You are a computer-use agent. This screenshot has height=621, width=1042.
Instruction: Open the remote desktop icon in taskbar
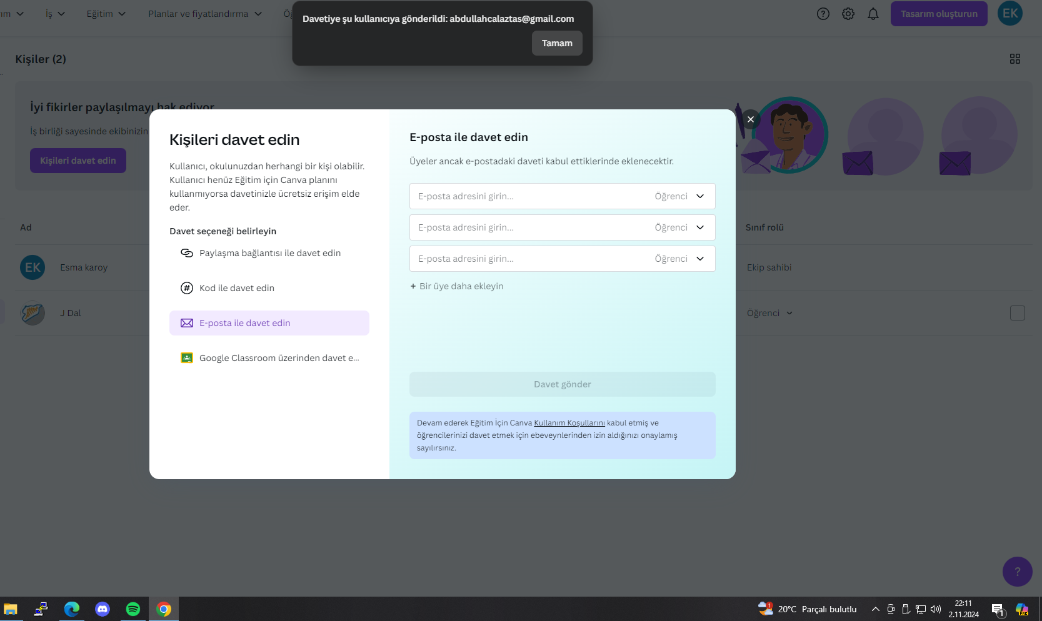pyautogui.click(x=41, y=609)
